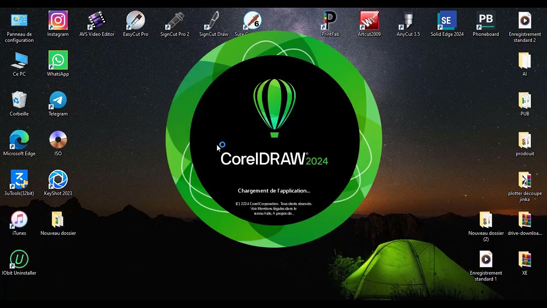
Task: Open the Panneau de configuration desktop icon
Action: click(x=19, y=27)
